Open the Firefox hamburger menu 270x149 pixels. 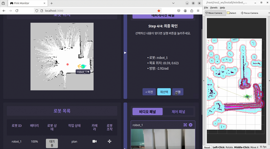(x=198, y=11)
